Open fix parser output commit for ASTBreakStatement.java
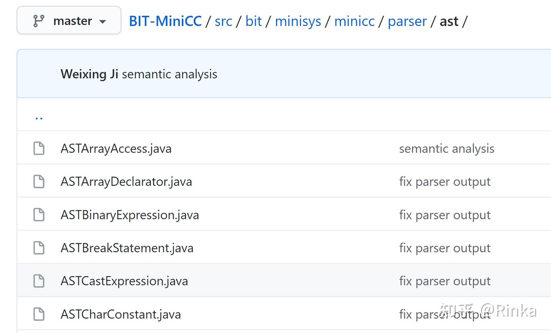 pyautogui.click(x=445, y=248)
